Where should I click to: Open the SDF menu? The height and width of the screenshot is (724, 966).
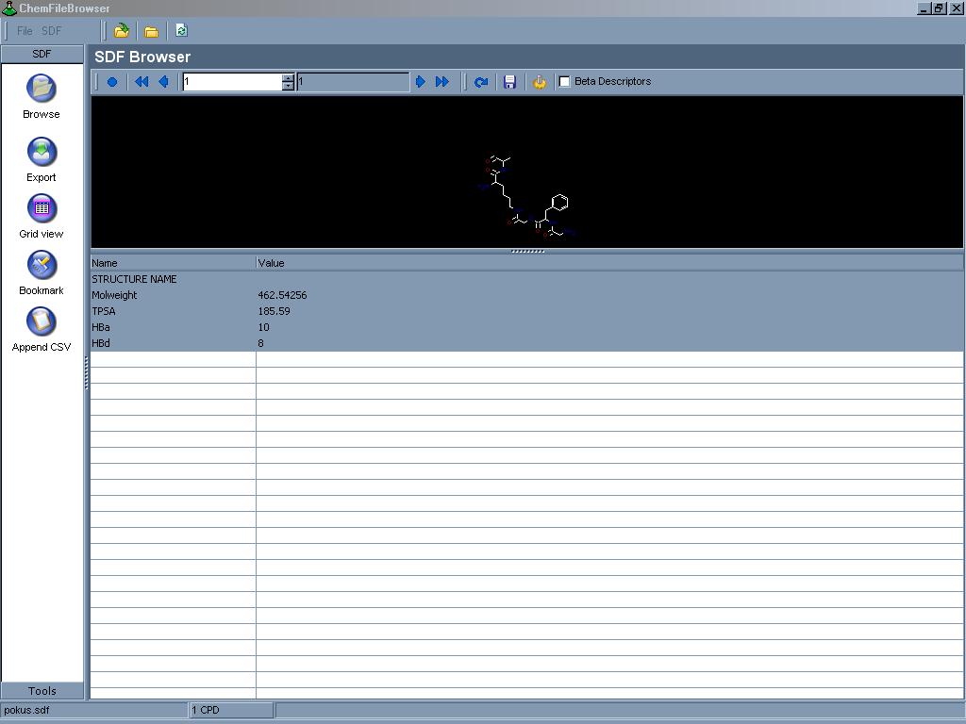pos(52,31)
